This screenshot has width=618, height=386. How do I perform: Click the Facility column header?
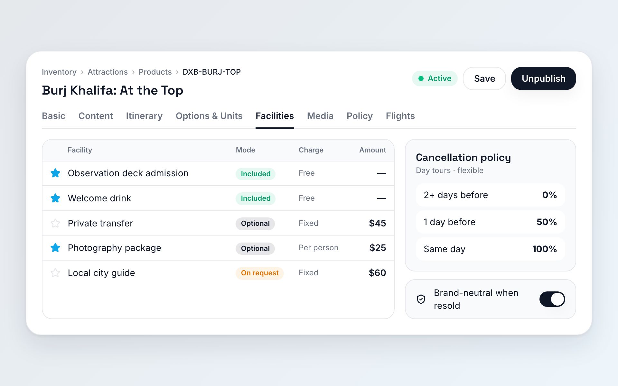coord(80,150)
